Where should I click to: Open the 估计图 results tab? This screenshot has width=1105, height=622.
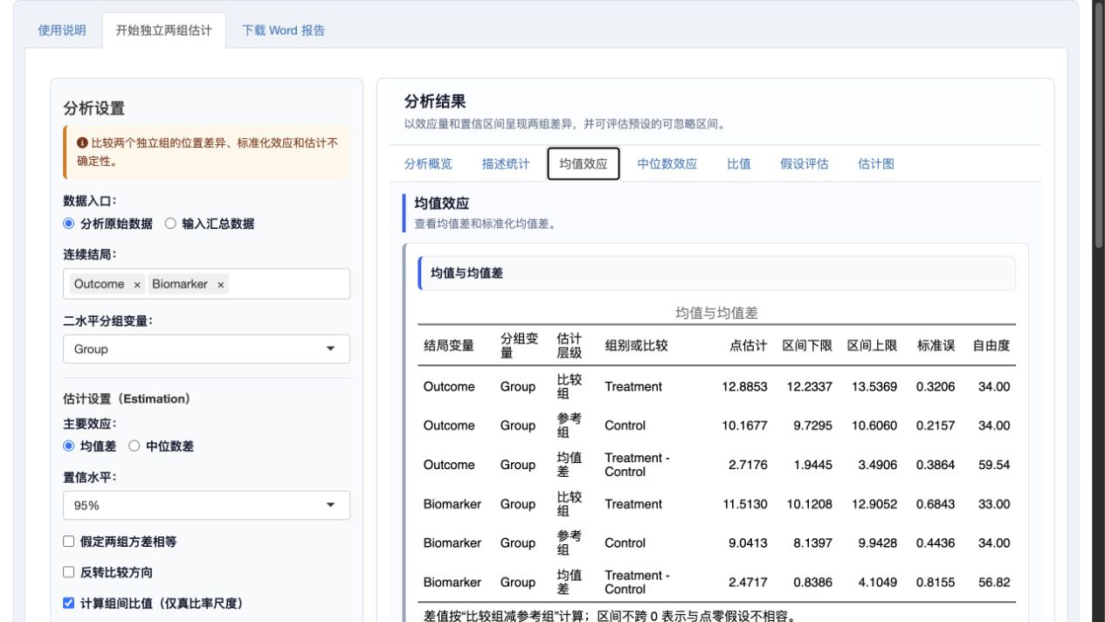(876, 163)
